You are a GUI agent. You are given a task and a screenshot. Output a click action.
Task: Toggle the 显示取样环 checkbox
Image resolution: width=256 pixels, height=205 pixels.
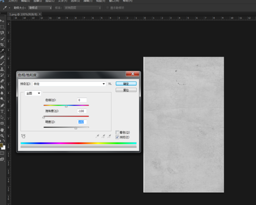point(107,7)
